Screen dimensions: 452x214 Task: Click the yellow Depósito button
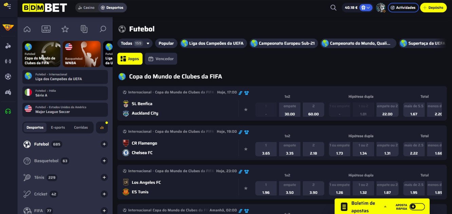[x=433, y=7]
